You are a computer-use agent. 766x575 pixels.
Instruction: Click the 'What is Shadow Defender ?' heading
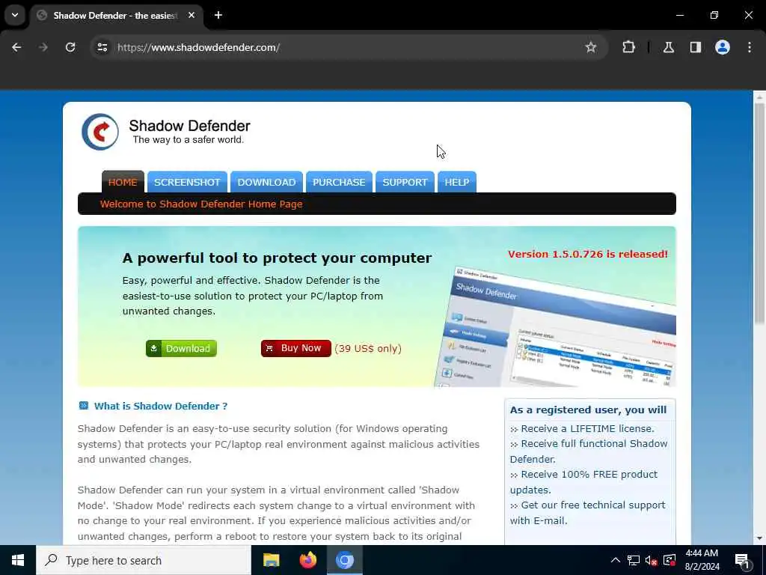(161, 406)
